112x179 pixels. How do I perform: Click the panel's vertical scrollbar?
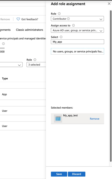click(111, 86)
